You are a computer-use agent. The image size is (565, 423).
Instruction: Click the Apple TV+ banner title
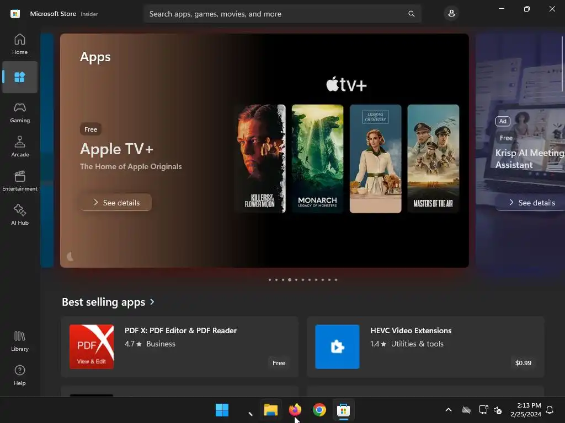pos(117,149)
